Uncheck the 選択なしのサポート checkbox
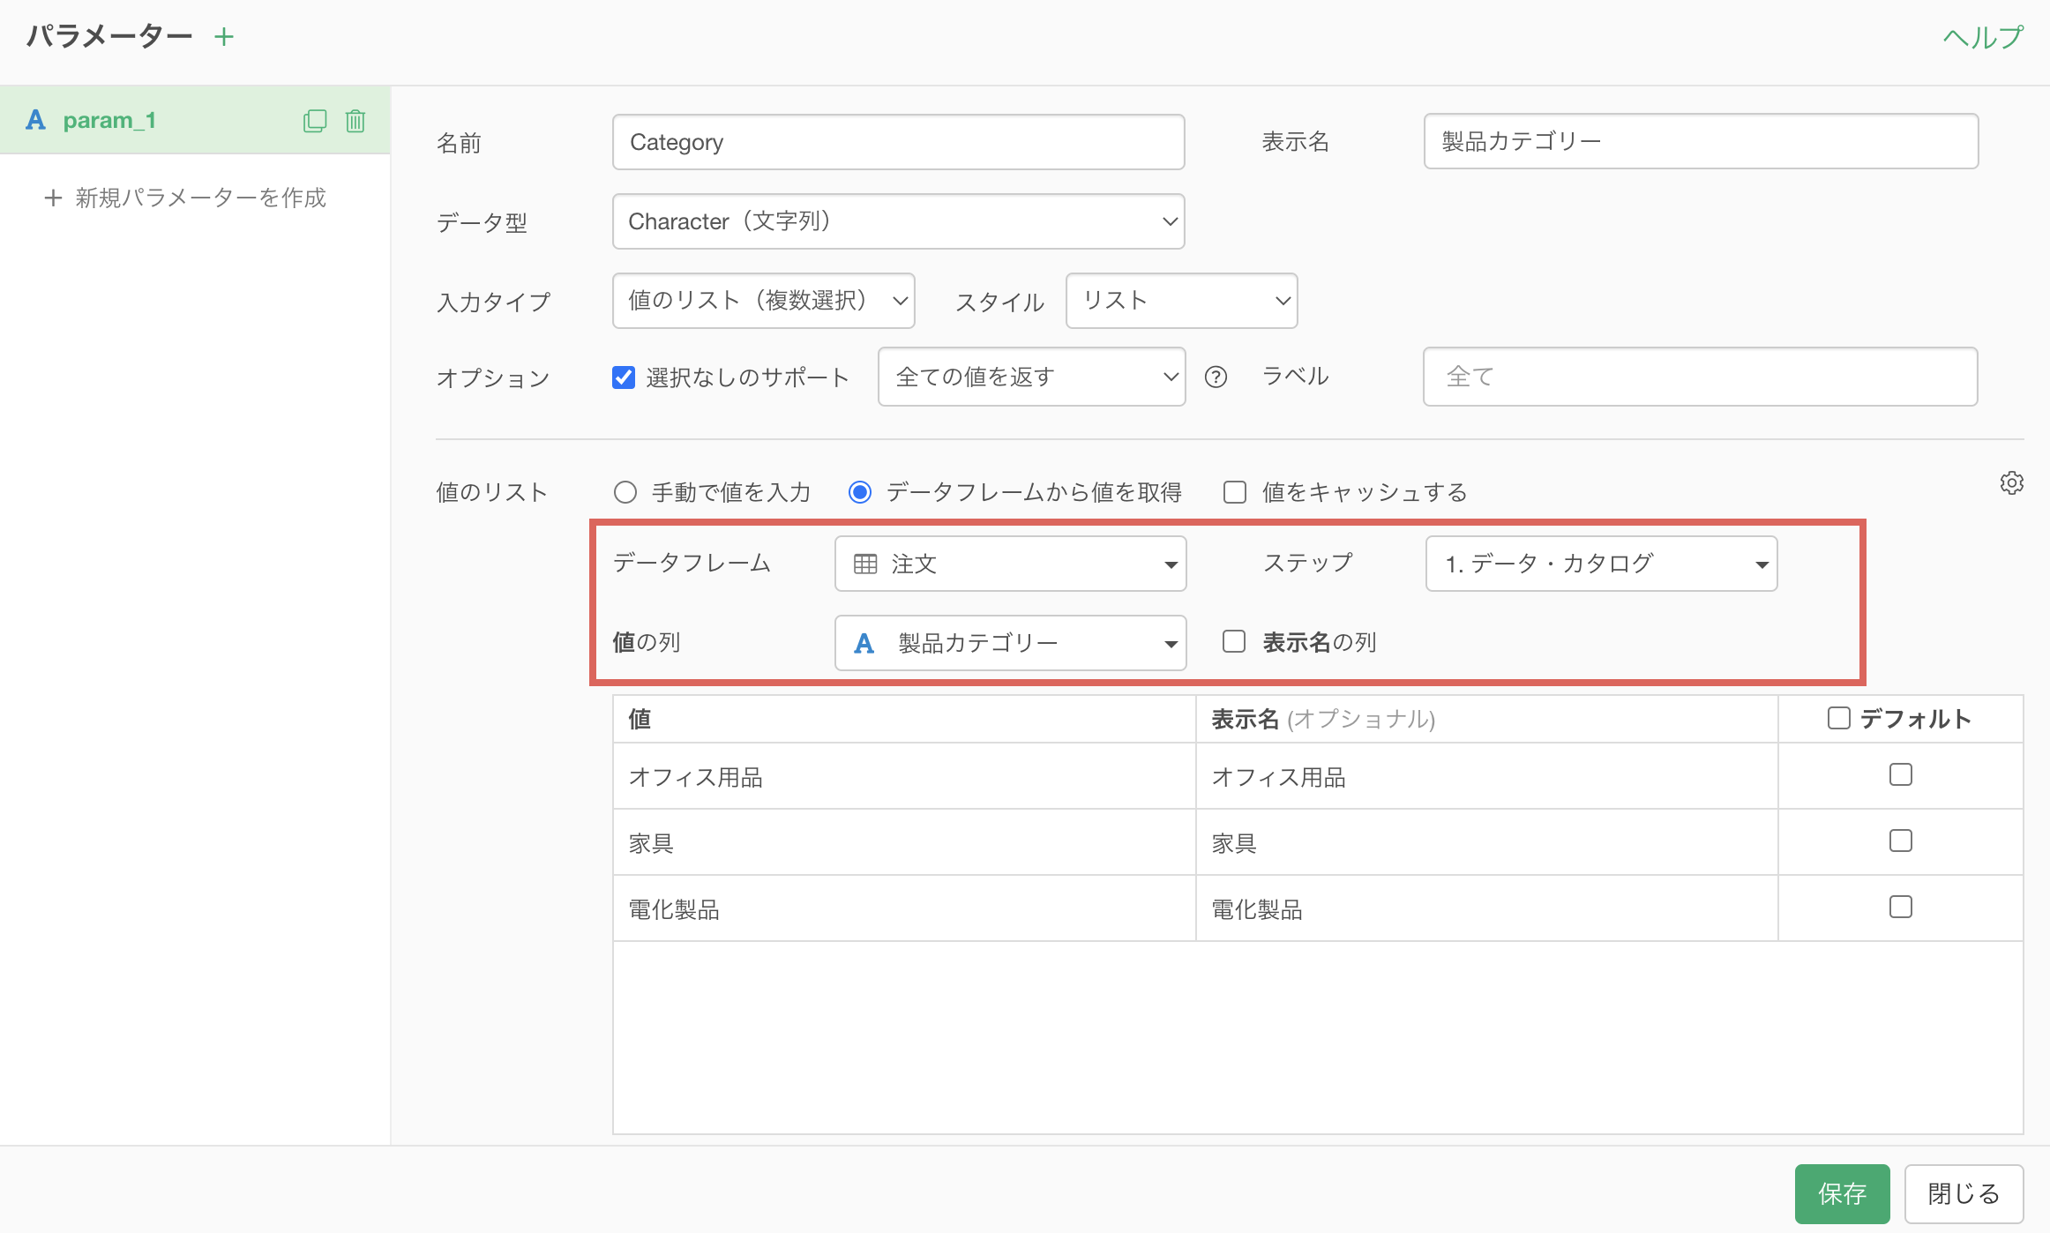Screen dimensions: 2050x1233 tap(624, 377)
